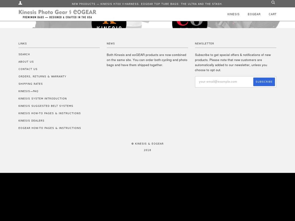Open the Kinesis logo image tile

[109, 25]
